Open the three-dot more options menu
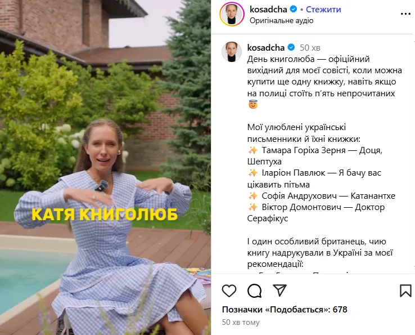The height and width of the screenshot is (335, 415). 405,14
